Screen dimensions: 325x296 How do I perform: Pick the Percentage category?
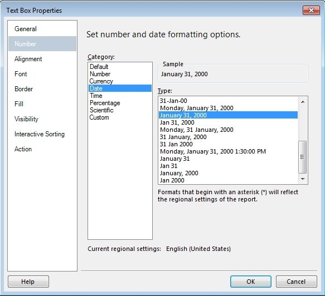(x=120, y=103)
